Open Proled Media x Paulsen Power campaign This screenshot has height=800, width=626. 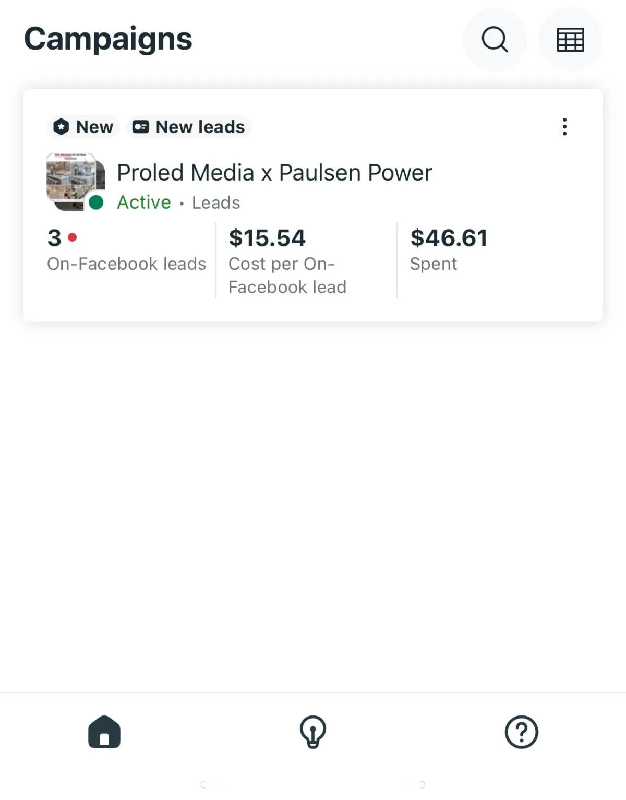coord(274,173)
